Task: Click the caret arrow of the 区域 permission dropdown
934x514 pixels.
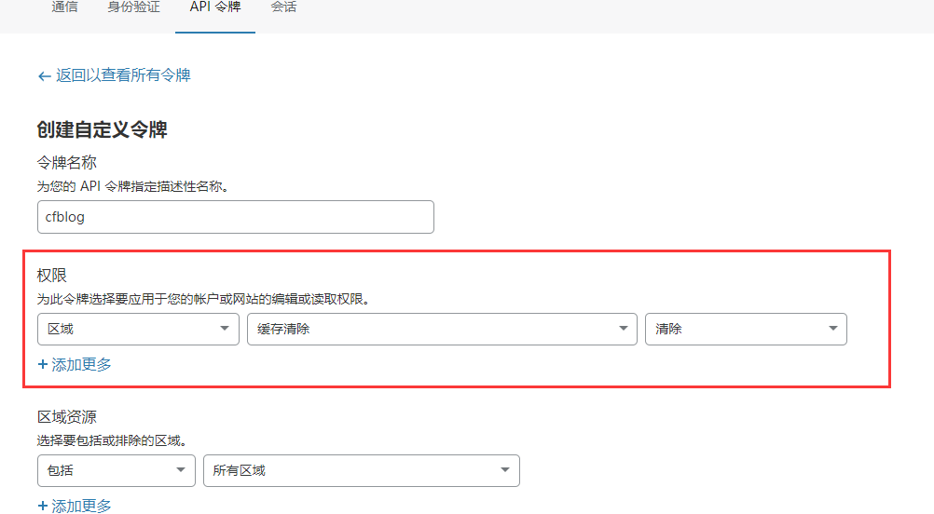Action: [x=224, y=329]
